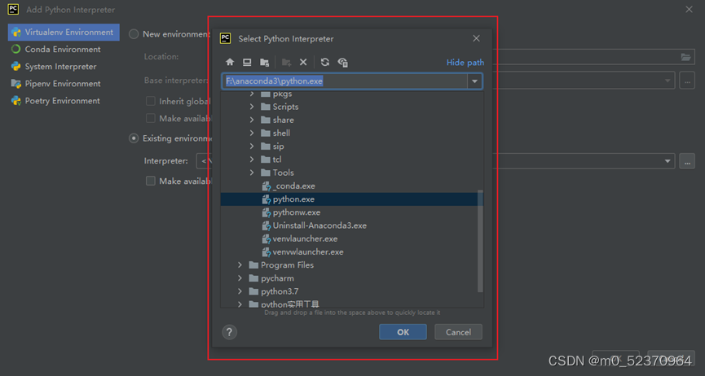The height and width of the screenshot is (376, 705).
Task: Open the Interpreter dropdown arrow
Action: click(668, 161)
